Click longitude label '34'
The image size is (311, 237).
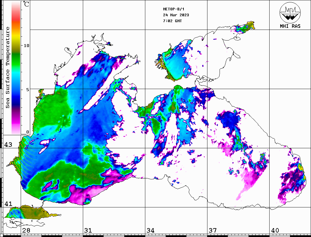point(150,230)
